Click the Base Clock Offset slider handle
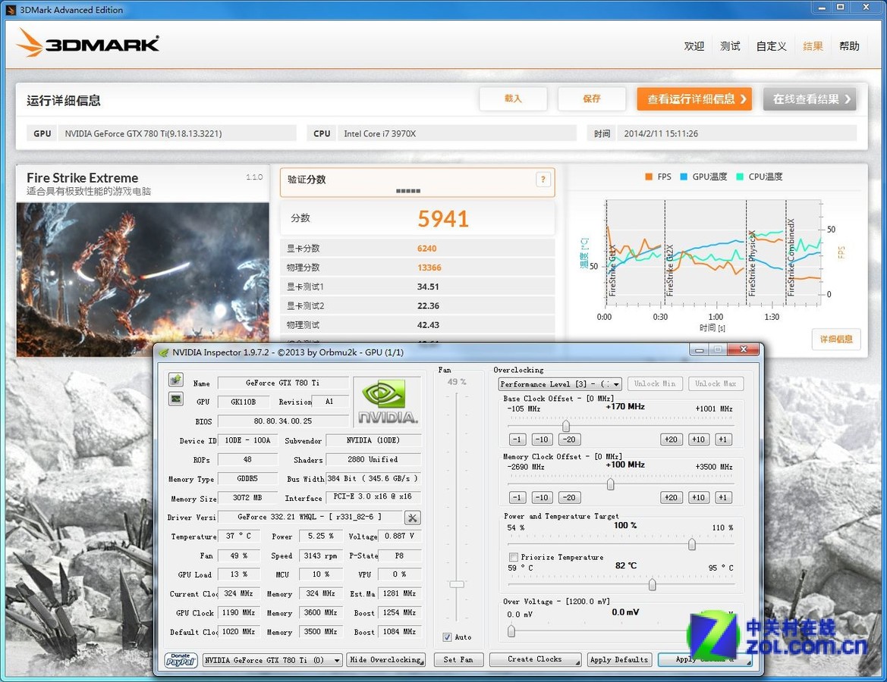The width and height of the screenshot is (887, 682). click(566, 425)
